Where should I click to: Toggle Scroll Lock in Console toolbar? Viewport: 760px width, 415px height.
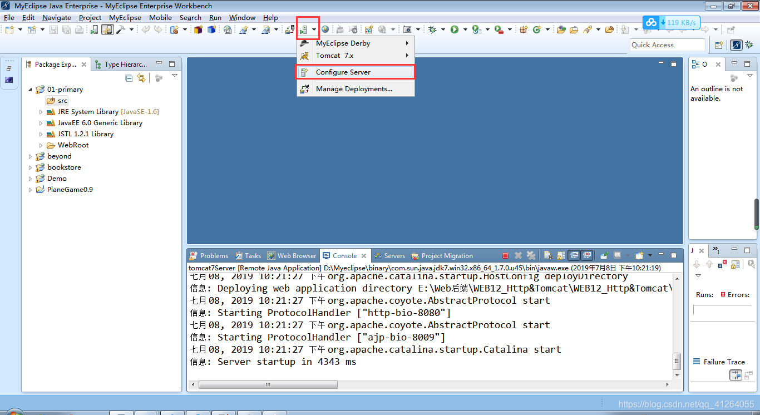(x=561, y=256)
